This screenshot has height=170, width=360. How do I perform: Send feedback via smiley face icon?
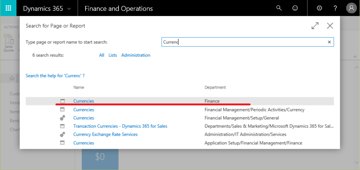[295, 8]
